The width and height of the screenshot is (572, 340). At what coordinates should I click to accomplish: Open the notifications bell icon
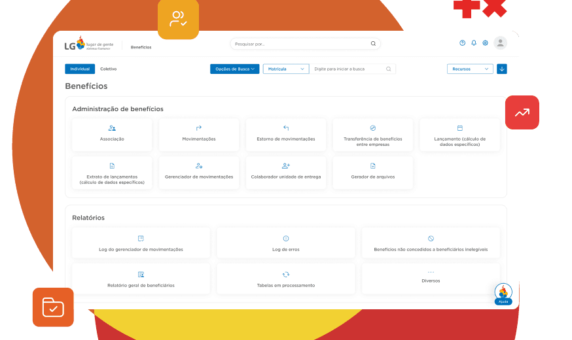coord(474,43)
